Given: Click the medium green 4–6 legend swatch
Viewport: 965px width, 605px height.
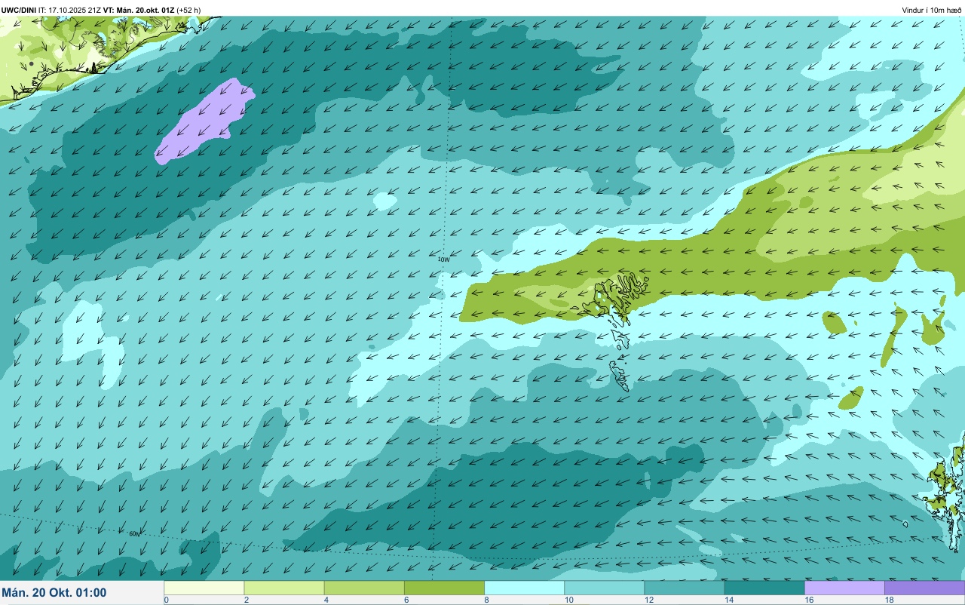Looking at the screenshot, I should [364, 588].
